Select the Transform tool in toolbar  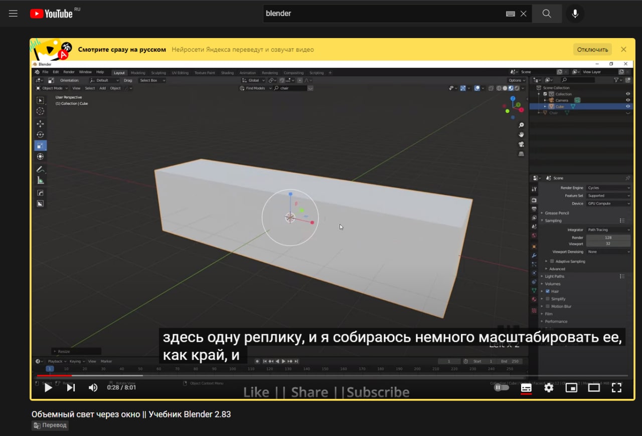coord(40,157)
